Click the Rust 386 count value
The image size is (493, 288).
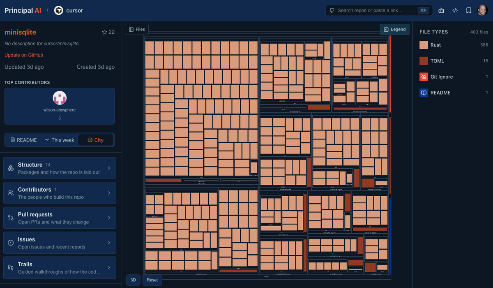(484, 45)
